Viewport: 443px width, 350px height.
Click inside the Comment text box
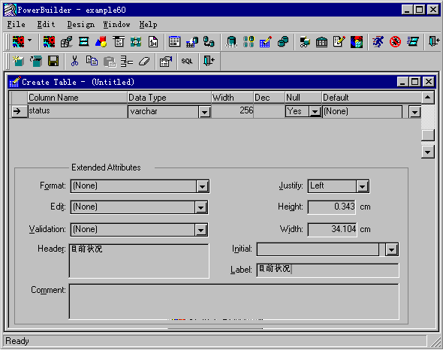click(234, 302)
